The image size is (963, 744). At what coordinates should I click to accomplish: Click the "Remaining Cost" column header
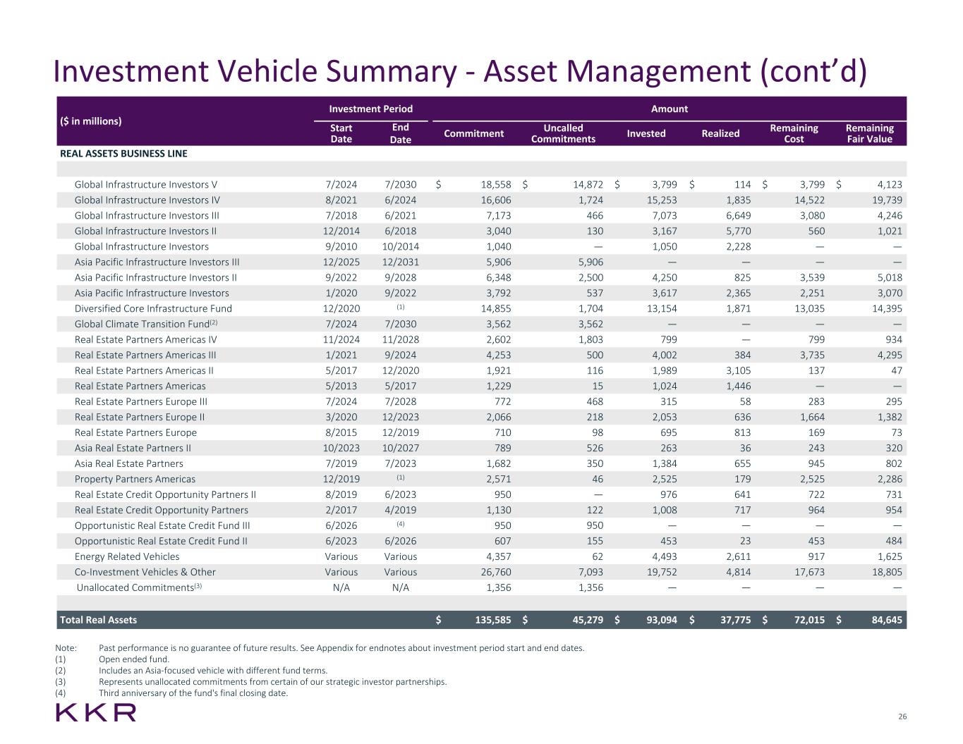pyautogui.click(x=794, y=133)
